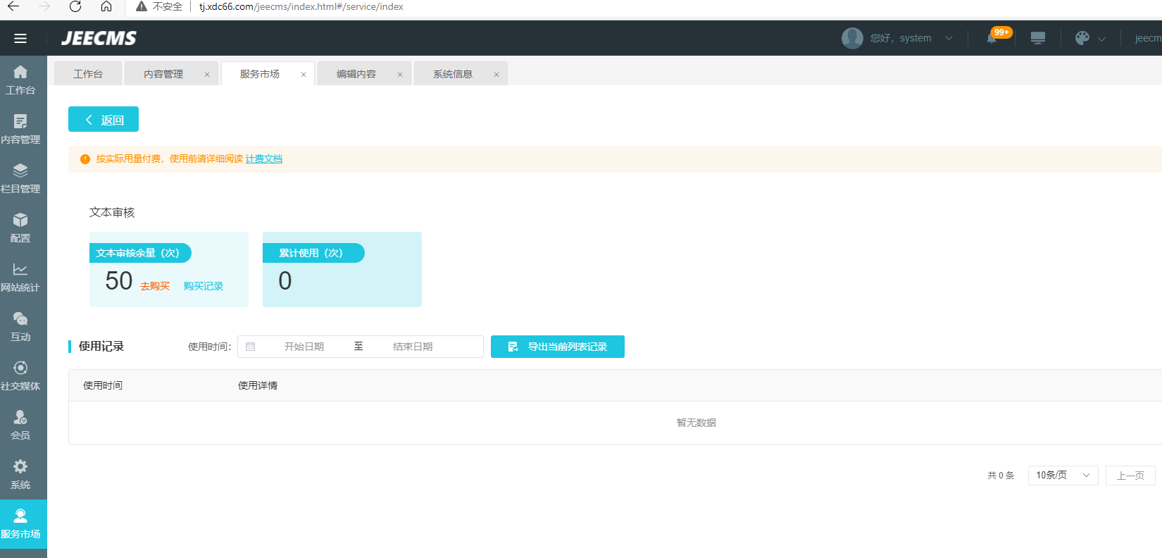
Task: Open the 购买记录 link
Action: [x=204, y=286]
